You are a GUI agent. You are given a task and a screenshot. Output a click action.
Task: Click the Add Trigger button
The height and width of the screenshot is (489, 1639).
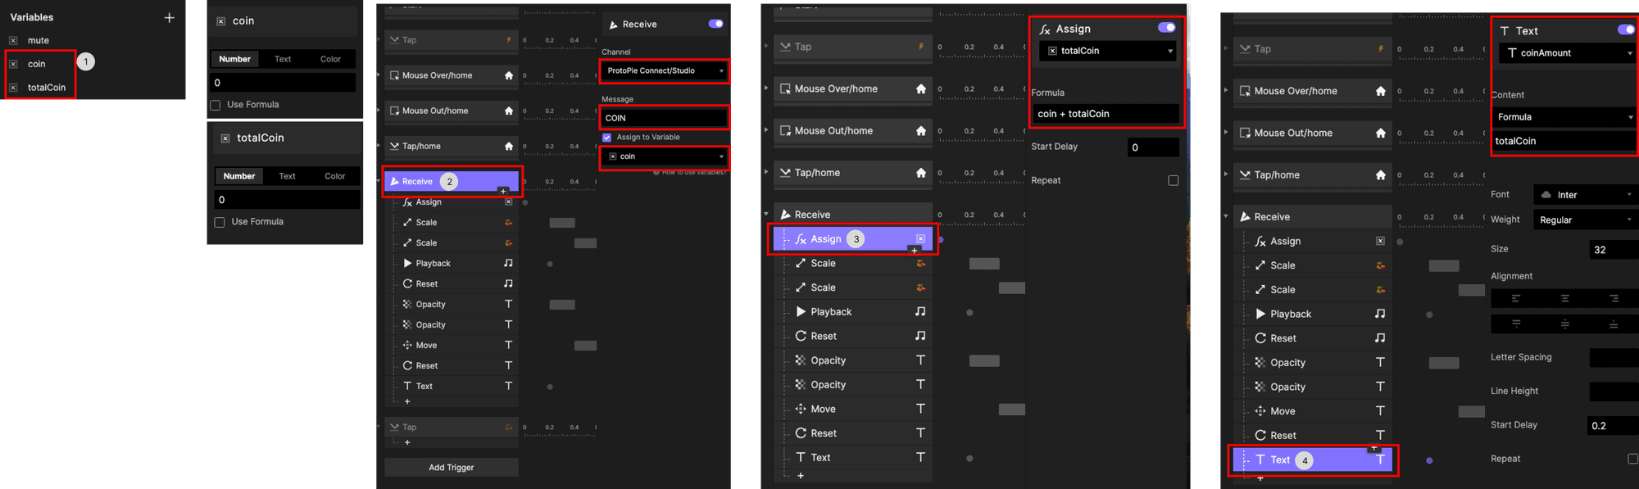[x=451, y=468]
